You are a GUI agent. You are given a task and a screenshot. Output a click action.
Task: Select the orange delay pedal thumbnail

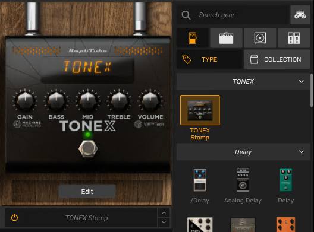coord(286,224)
